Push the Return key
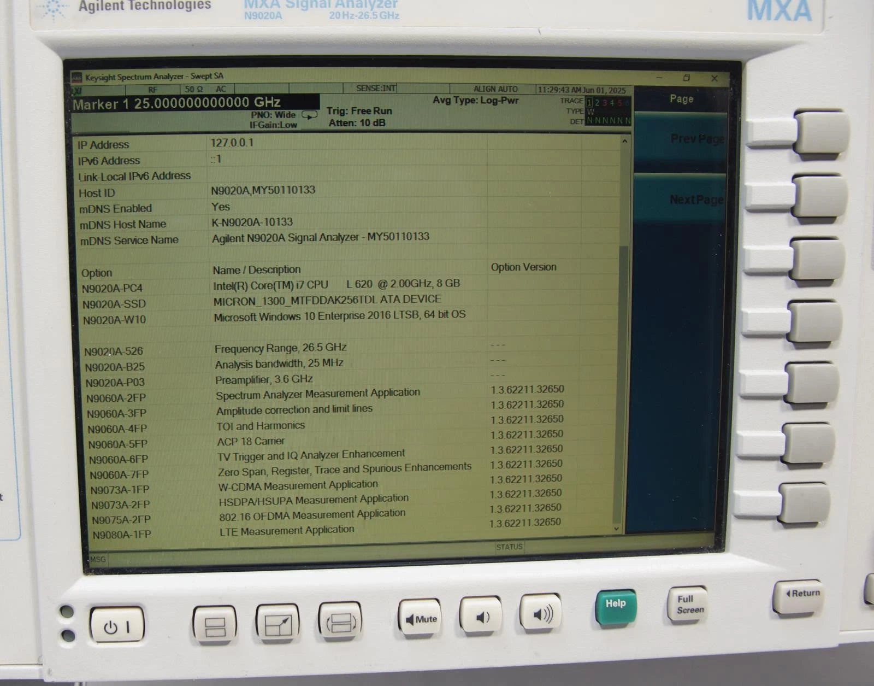874x686 pixels. [x=799, y=596]
